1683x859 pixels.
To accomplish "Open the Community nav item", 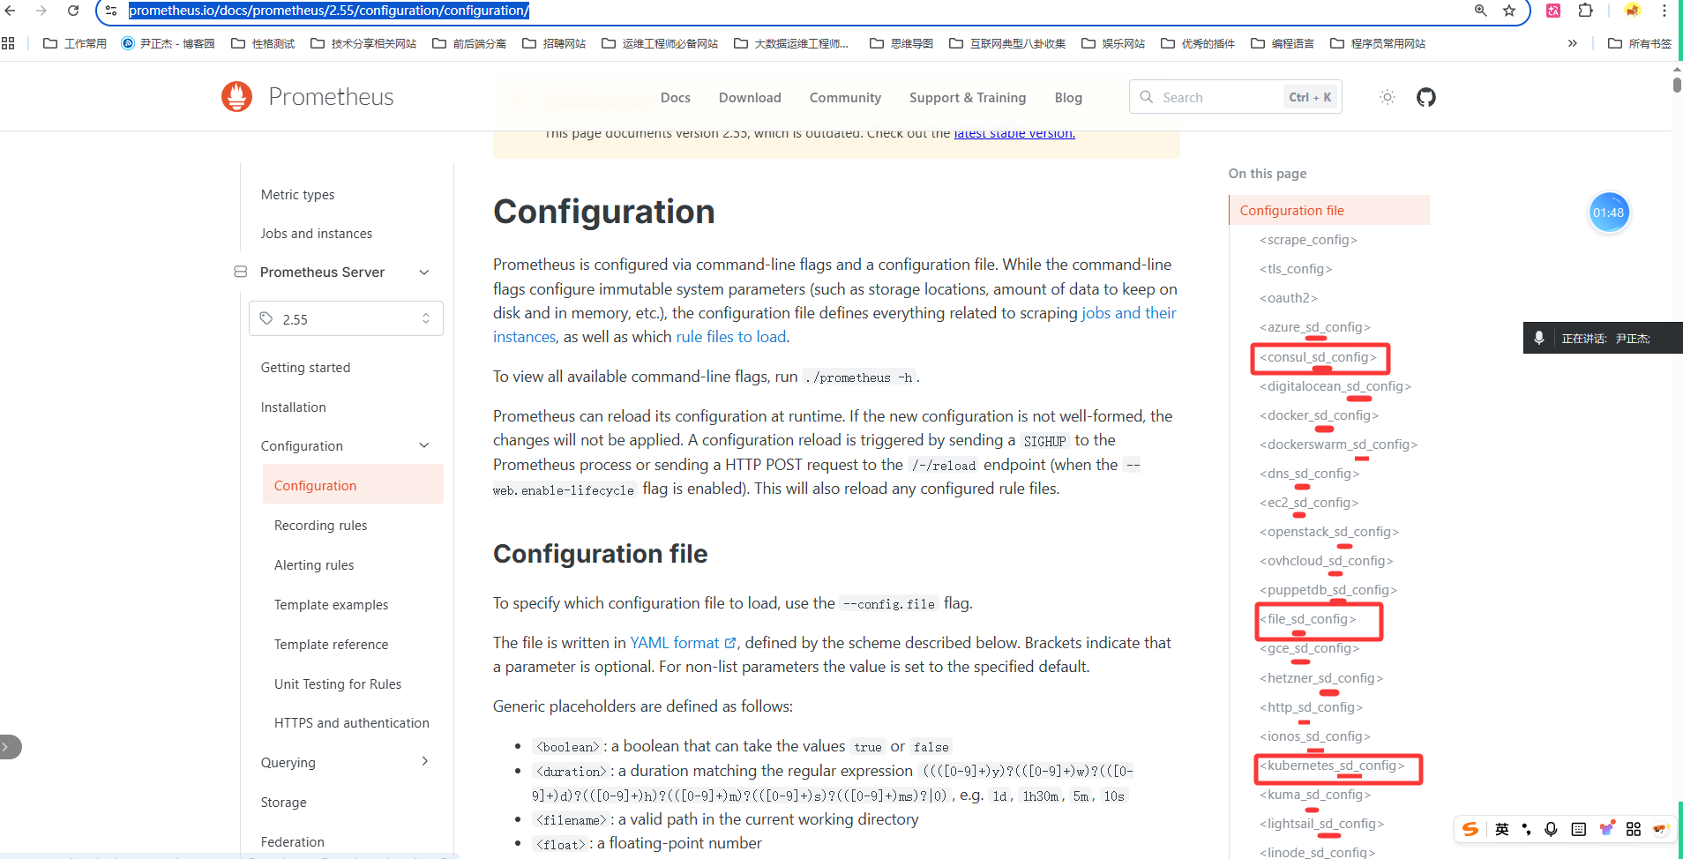I will [x=845, y=97].
